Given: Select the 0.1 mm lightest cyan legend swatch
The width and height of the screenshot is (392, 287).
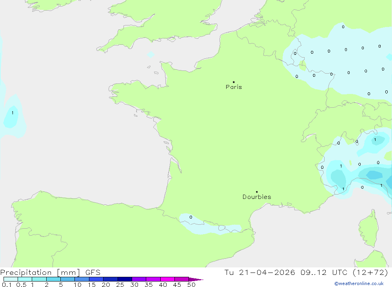Looking at the screenshot, I should point(11,279).
